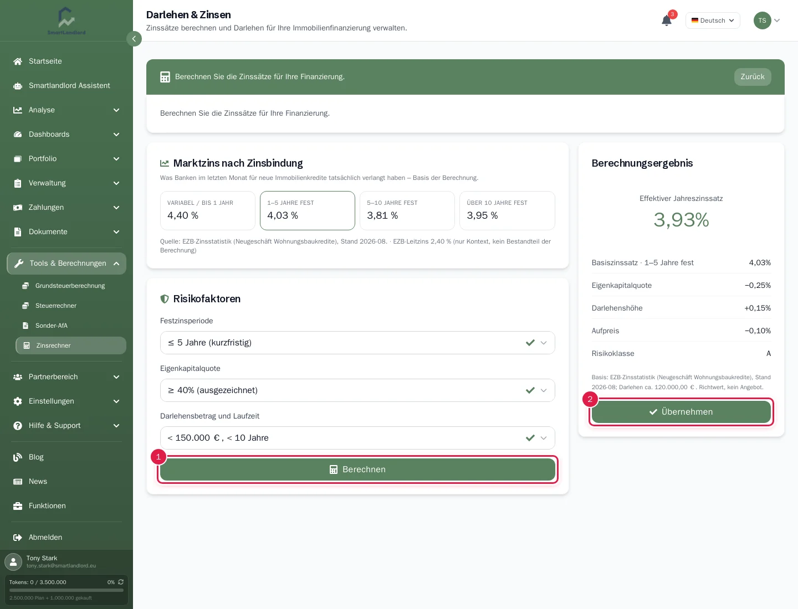Select the 1–5 Jahre fest rate card
The height and width of the screenshot is (609, 798).
[308, 210]
